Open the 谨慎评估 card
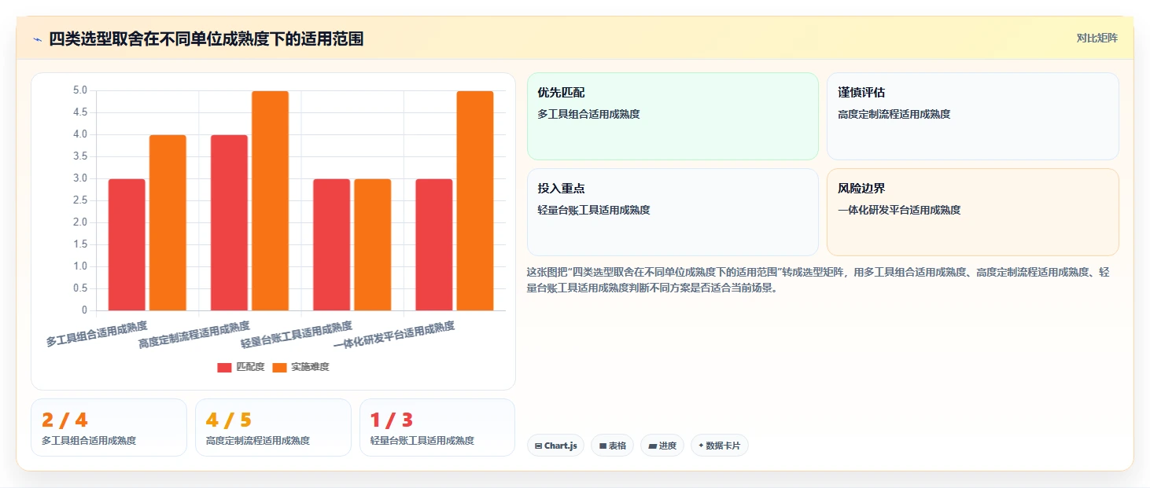Image resolution: width=1150 pixels, height=488 pixels. pos(973,116)
